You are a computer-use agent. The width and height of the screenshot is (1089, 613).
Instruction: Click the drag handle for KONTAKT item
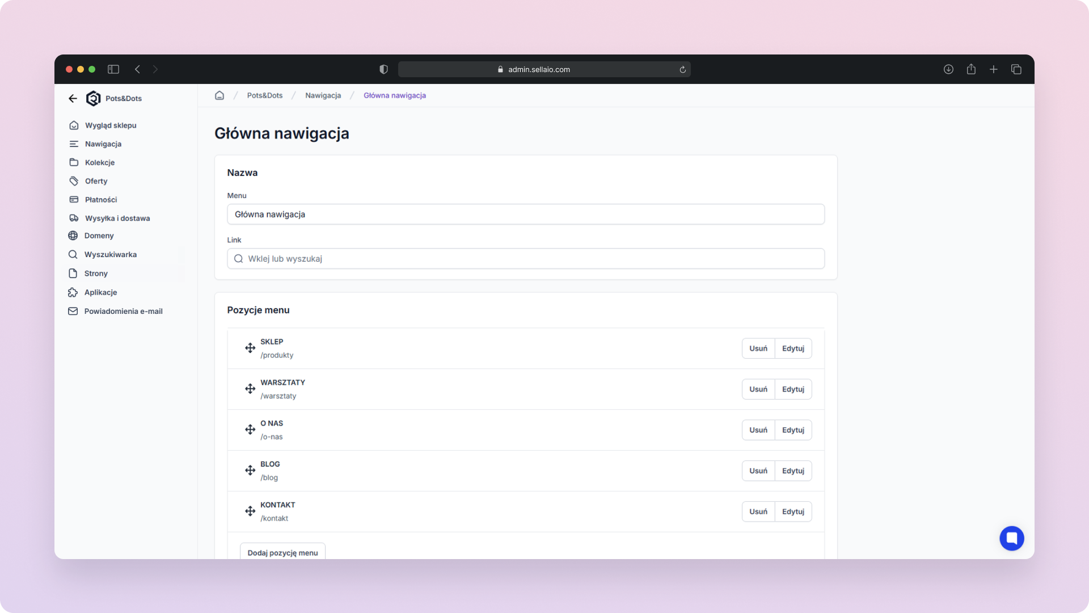pos(250,511)
